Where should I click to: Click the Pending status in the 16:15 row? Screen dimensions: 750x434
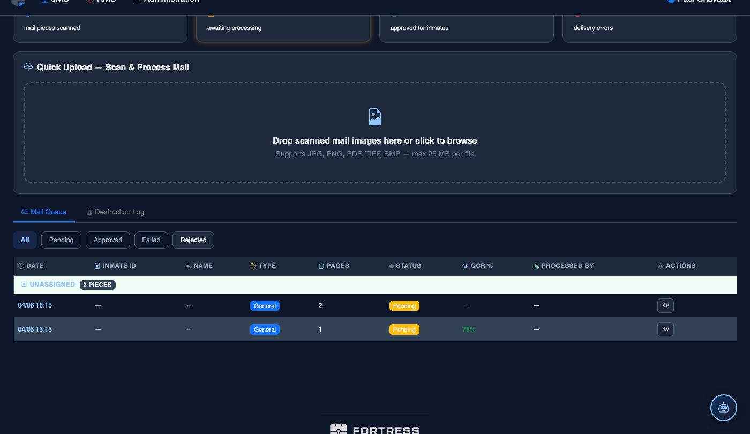click(x=404, y=330)
